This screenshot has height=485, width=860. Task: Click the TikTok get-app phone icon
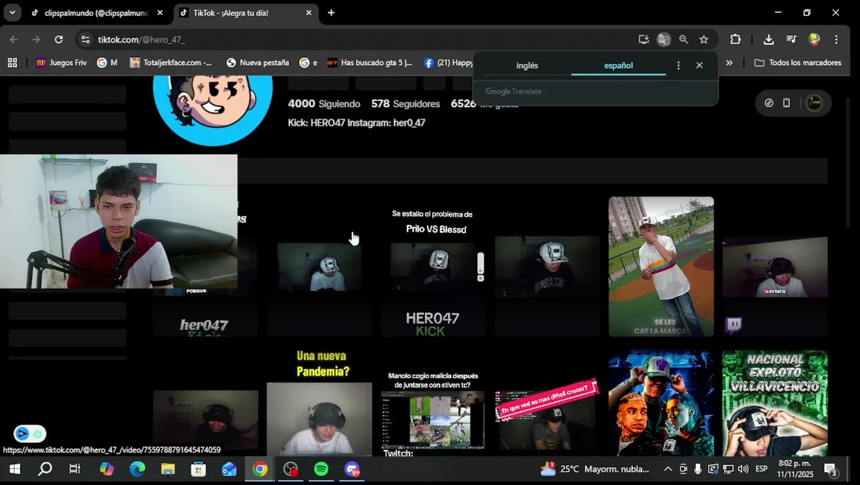click(786, 103)
